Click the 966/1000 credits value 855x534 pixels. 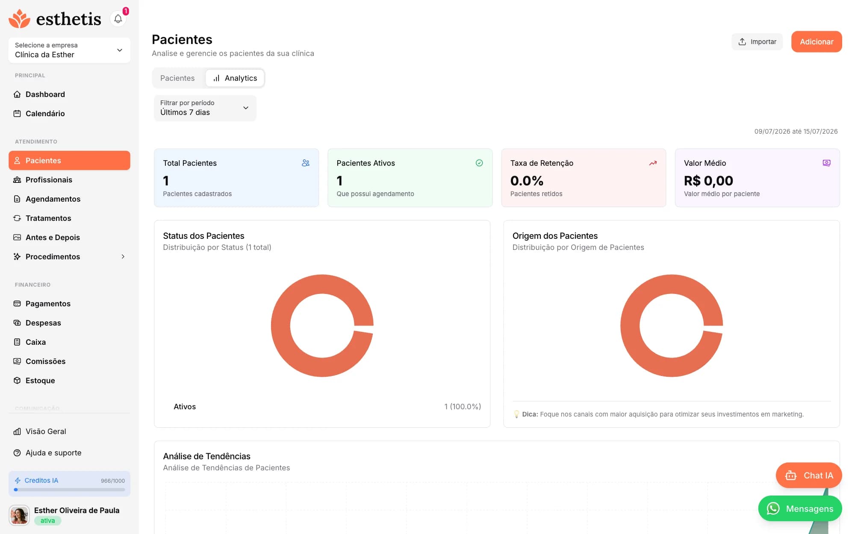pos(113,481)
